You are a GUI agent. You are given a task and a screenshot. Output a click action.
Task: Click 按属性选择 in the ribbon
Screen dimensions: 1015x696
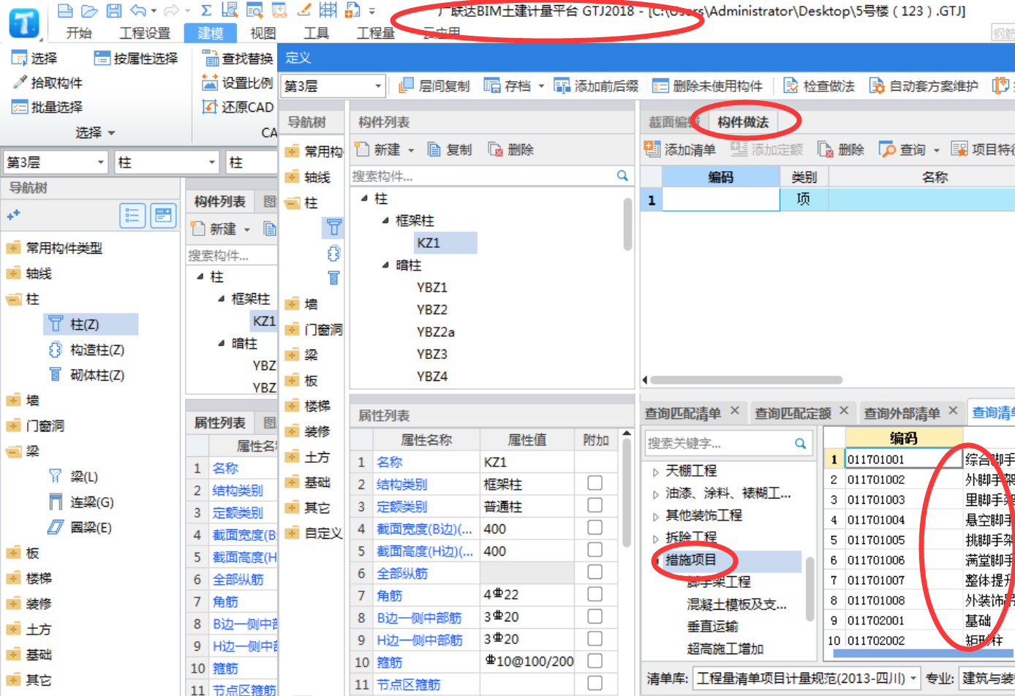136,58
